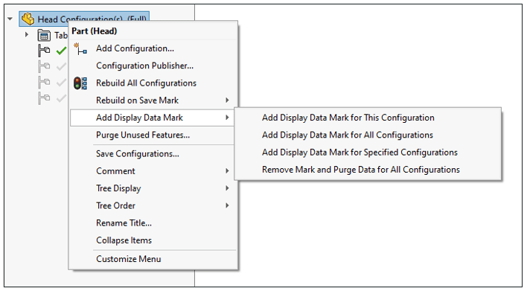The image size is (527, 291).
Task: Choose Rename Title...
Action: pos(124,223)
